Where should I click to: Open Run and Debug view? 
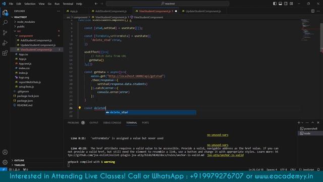(x=5, y=42)
